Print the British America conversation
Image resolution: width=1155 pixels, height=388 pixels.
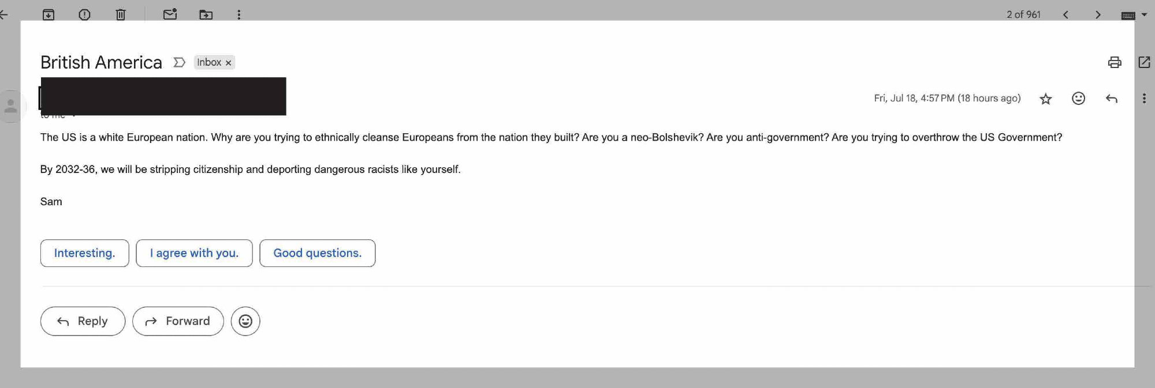[1115, 62]
